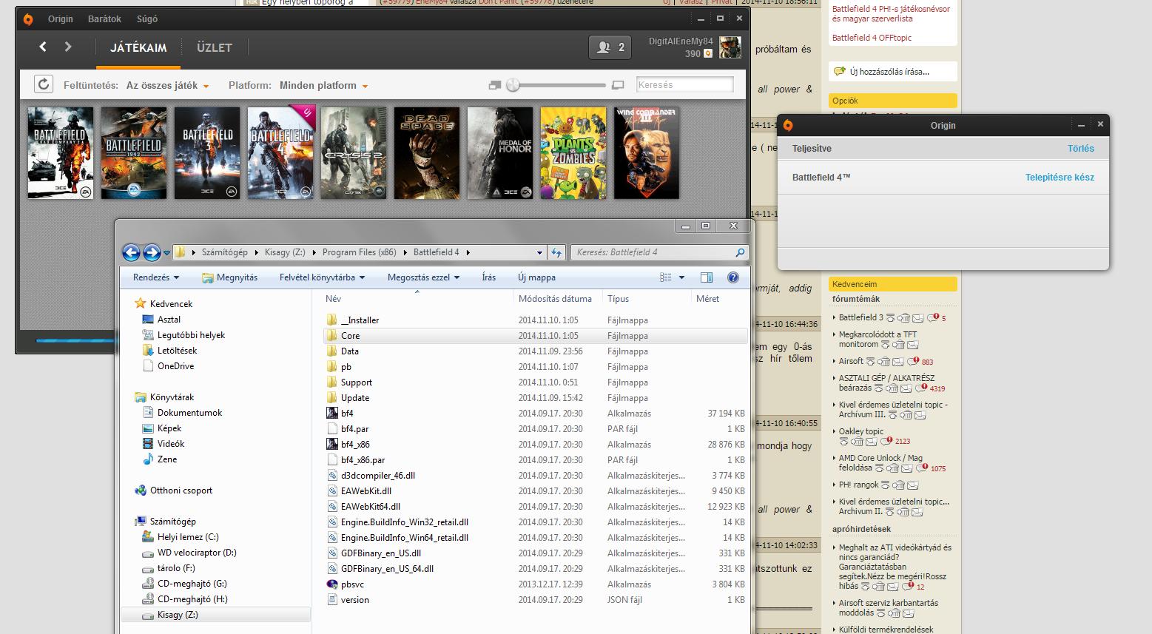The height and width of the screenshot is (634, 1152).
Task: Select the bf4 application file
Action: [x=347, y=414]
